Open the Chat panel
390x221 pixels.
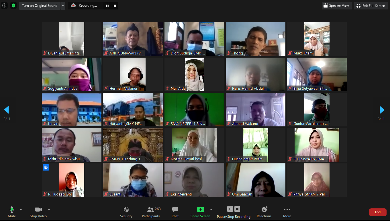point(175,212)
